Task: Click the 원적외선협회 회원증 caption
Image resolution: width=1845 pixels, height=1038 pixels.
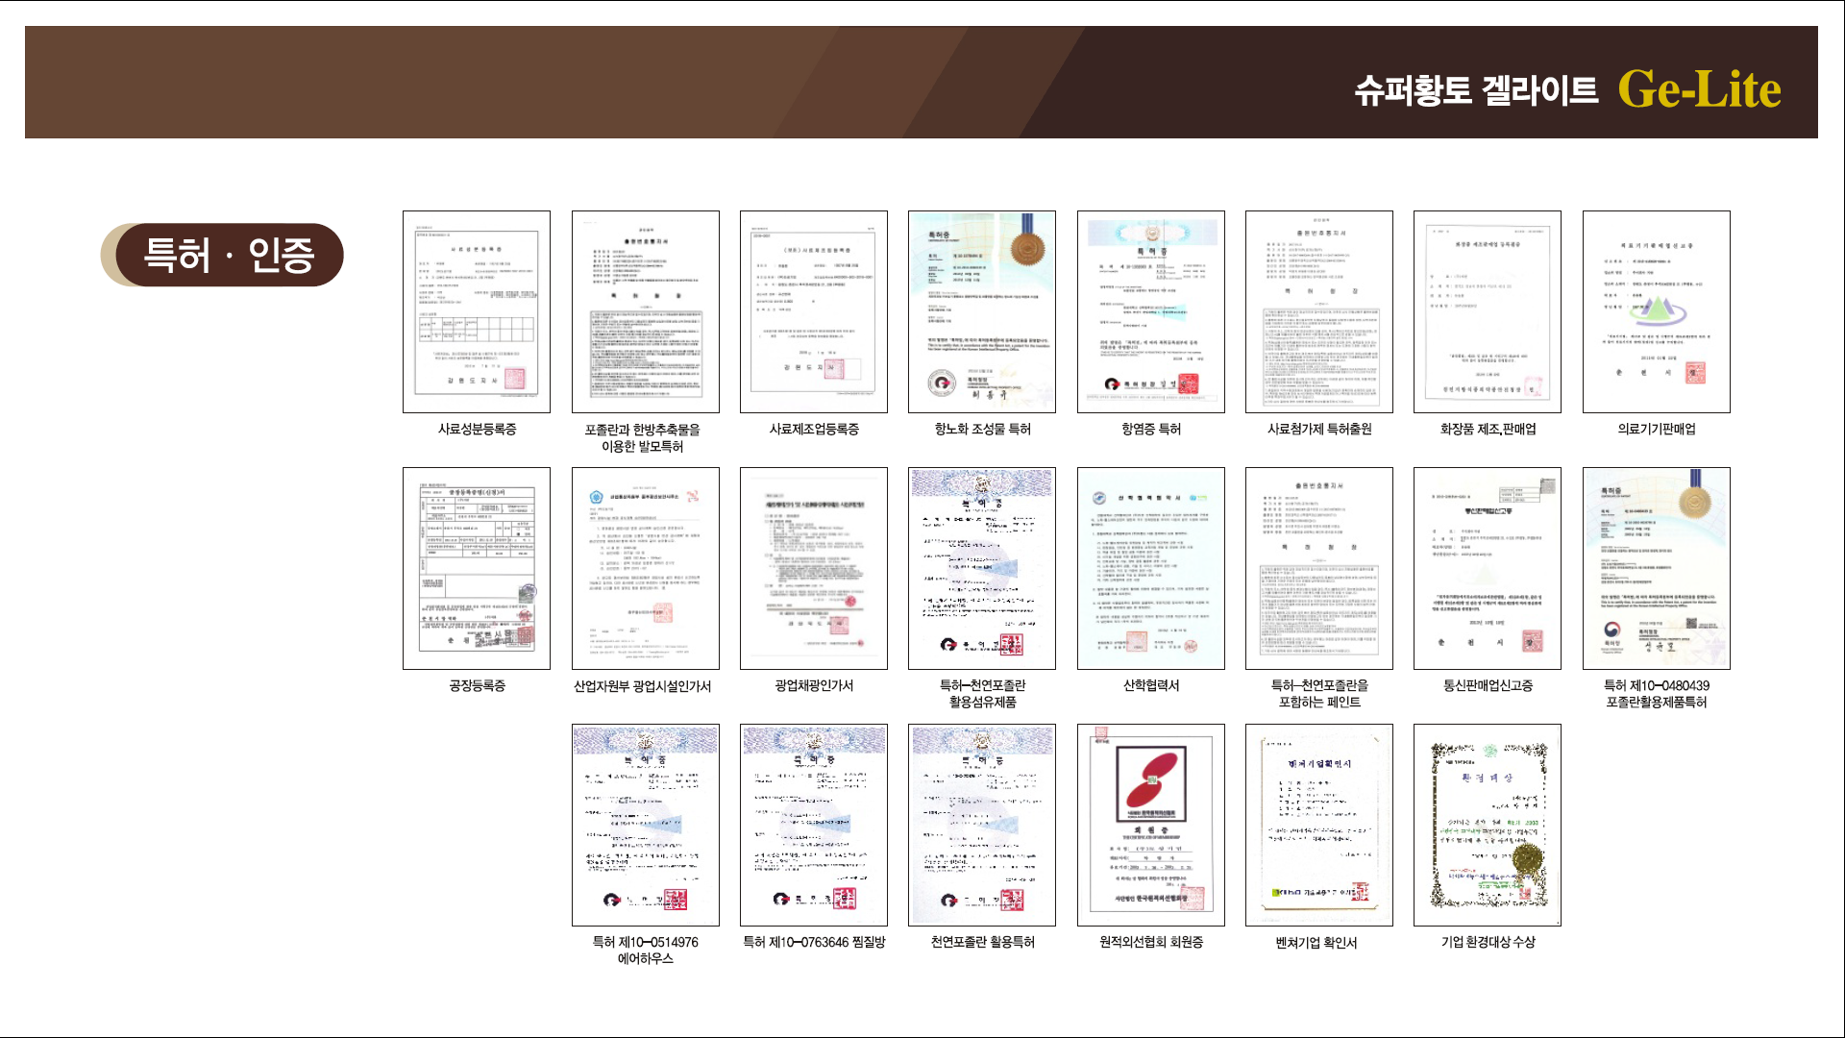Action: tap(1151, 943)
